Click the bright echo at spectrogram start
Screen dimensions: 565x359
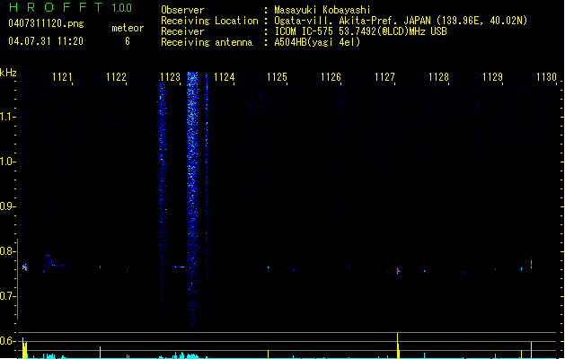pyautogui.click(x=24, y=267)
